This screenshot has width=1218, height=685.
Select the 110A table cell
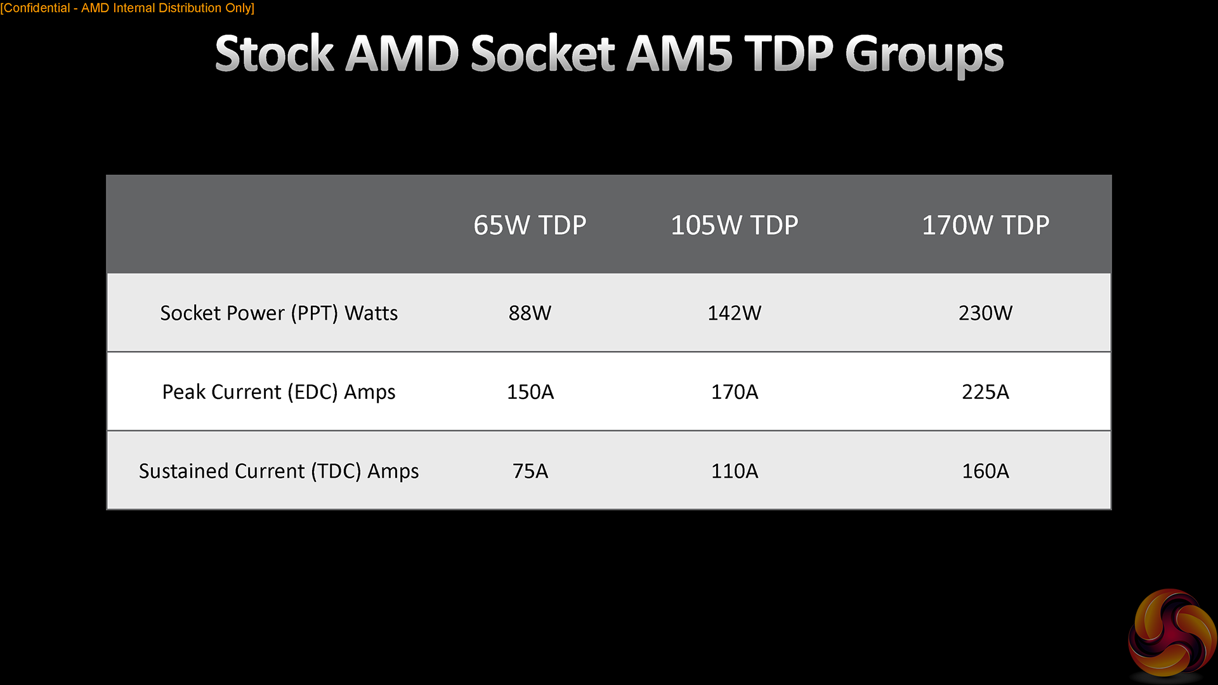pyautogui.click(x=734, y=471)
